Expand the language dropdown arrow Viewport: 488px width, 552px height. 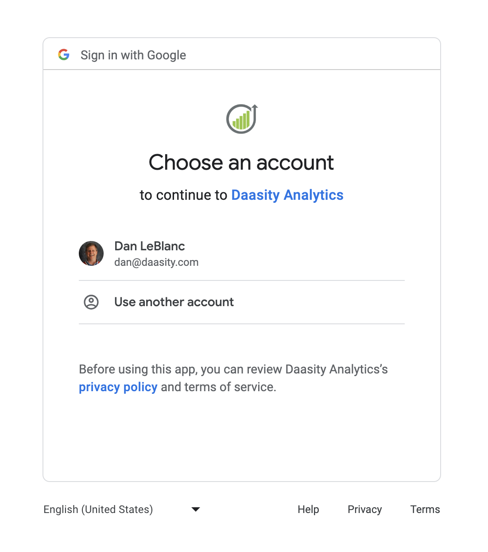tap(196, 509)
